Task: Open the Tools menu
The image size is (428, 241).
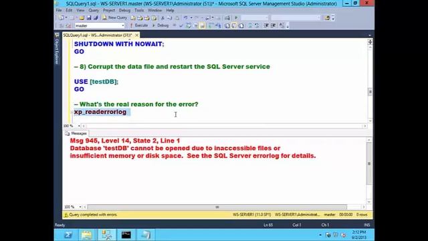Action: tap(139, 11)
